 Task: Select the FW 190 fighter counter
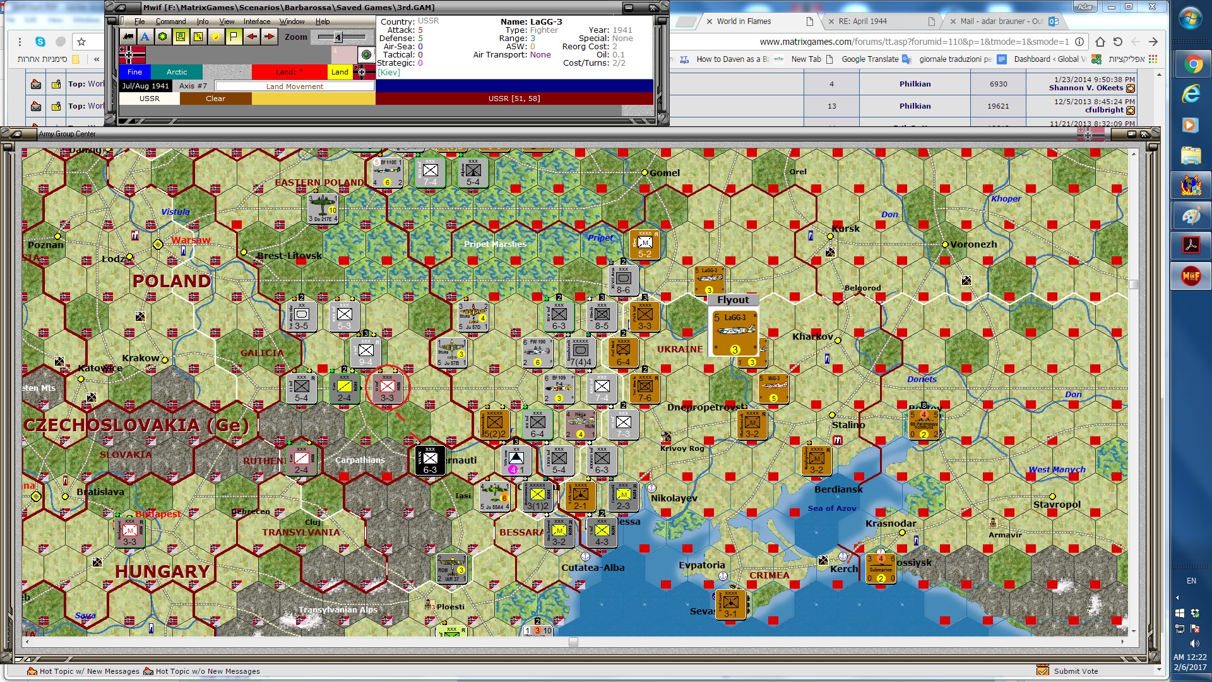click(x=537, y=352)
